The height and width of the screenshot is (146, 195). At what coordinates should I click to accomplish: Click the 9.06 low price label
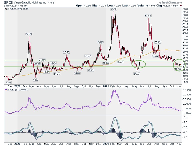[x=35, y=80]
